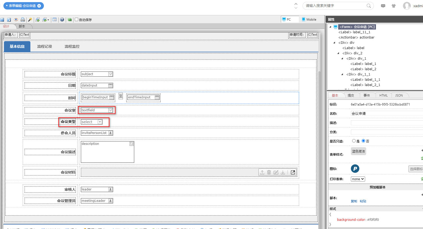Collapse the Div div_2 tree node
This screenshot has height=229, width=423.
[x=338, y=53]
